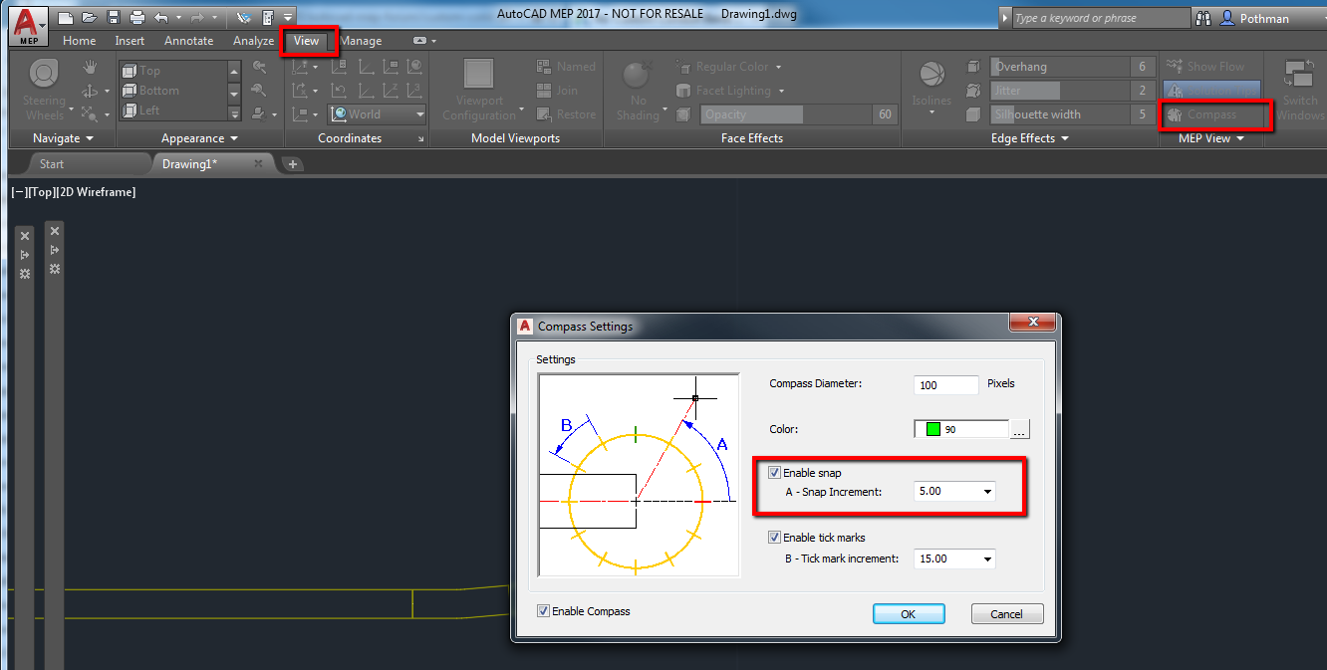Click the Compass Diameter input field

pos(944,384)
